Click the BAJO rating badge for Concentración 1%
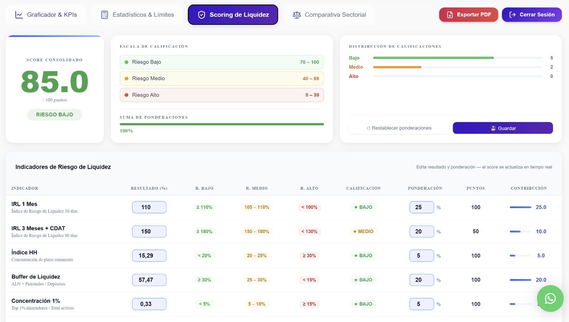569x322 pixels. pos(363,304)
